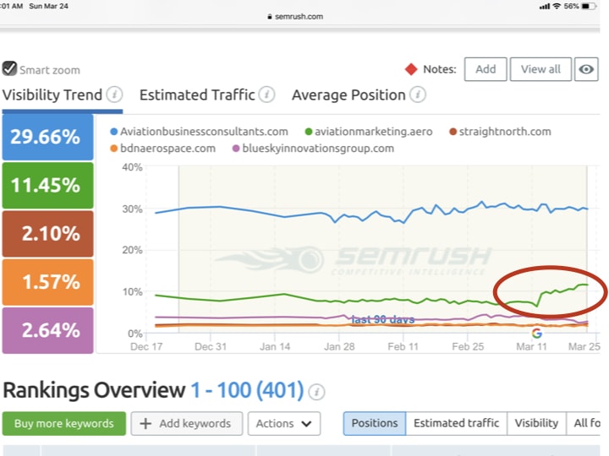Open the Actions dropdown
Screen dimensions: 609x456
click(x=284, y=423)
